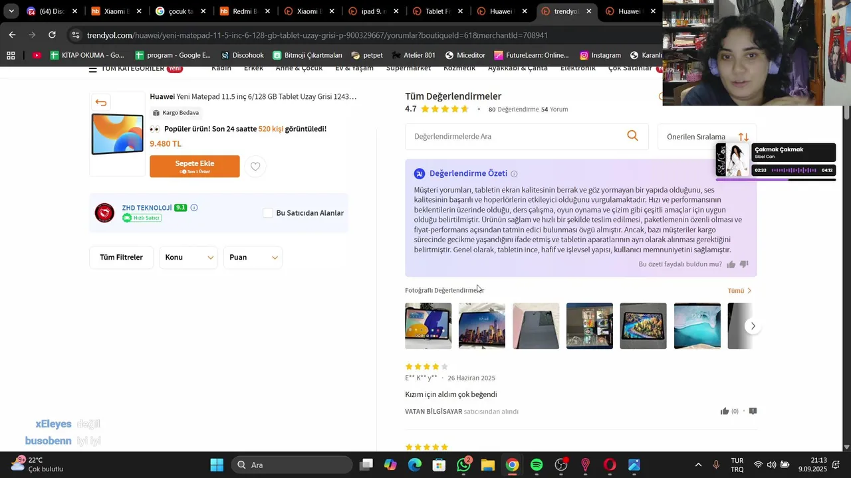Open Tüm Kategoriler menu

click(136, 69)
